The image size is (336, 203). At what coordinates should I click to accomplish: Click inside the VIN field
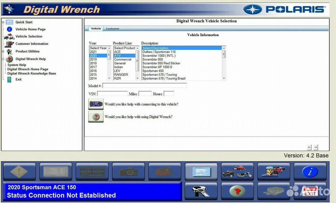click(x=112, y=94)
